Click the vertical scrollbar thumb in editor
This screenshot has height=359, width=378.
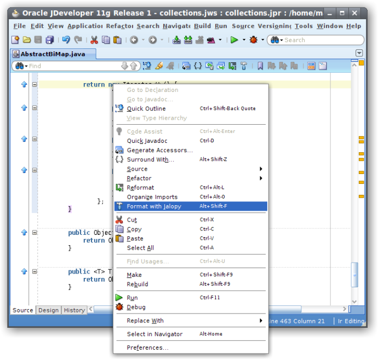click(x=354, y=275)
